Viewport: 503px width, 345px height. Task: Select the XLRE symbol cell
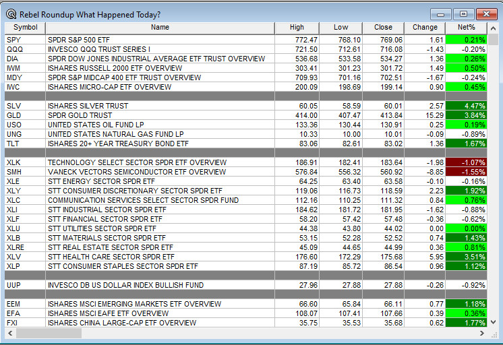(x=26, y=247)
